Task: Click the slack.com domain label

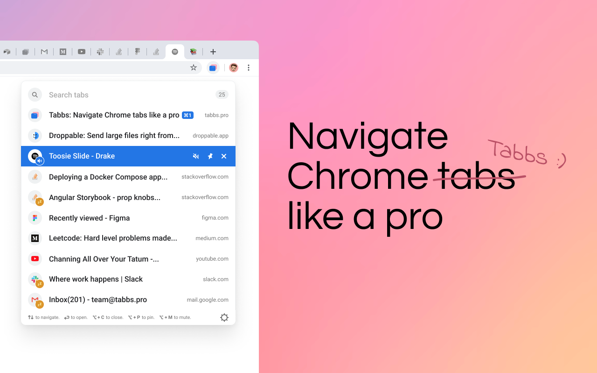Action: click(x=215, y=279)
